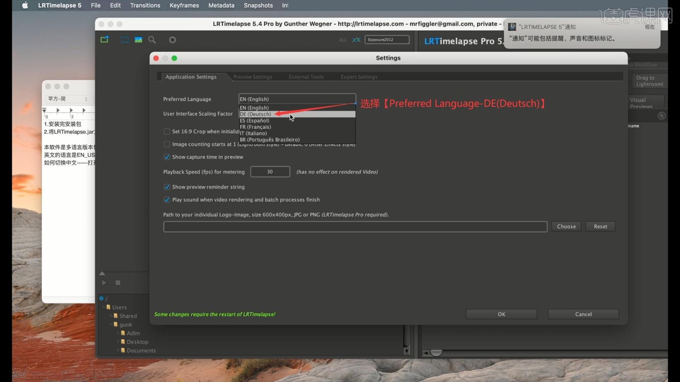This screenshot has height=382, width=680.
Task: Click OK to confirm settings
Action: coord(501,314)
